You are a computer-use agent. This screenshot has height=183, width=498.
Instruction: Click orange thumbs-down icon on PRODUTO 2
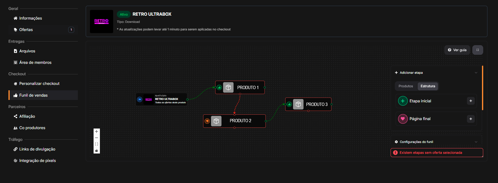[x=207, y=121]
